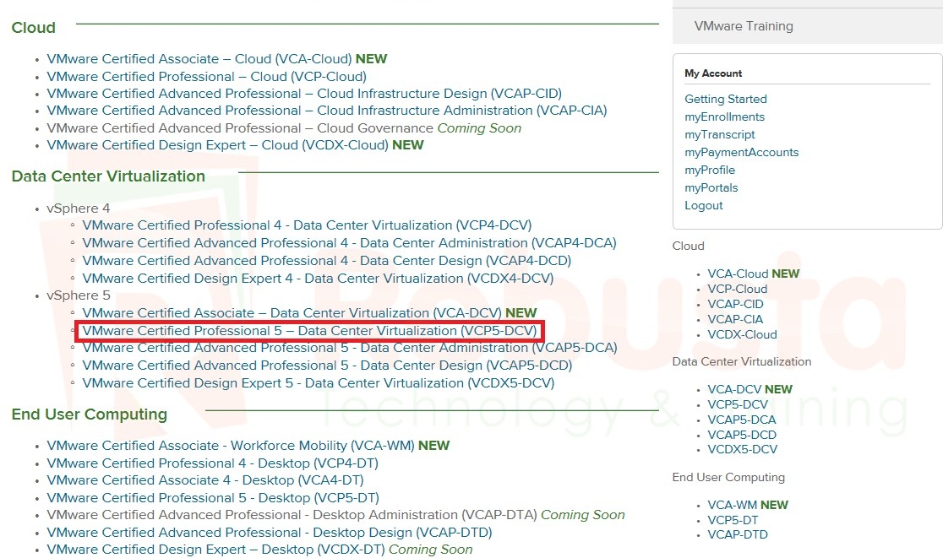Click the Desktop Administration (VCAP-DTA) Coming Soon entry
This screenshot has width=943, height=558.
(x=335, y=515)
